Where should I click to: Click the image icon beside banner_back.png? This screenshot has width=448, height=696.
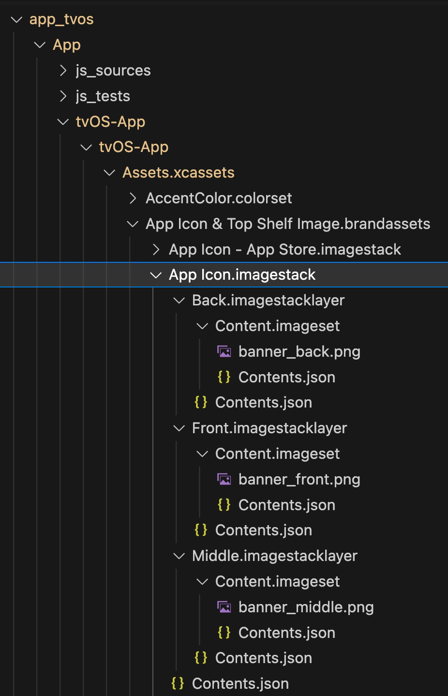click(224, 352)
